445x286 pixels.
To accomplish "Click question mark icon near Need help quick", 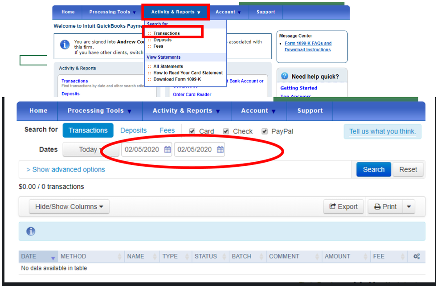I will pos(284,76).
